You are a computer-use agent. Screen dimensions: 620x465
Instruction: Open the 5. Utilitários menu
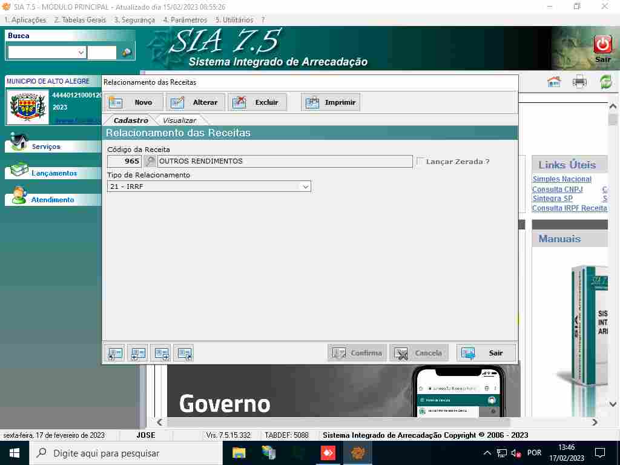coord(234,20)
